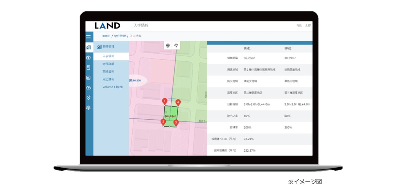The image size is (398, 192).
Task: Click the 300% floor area ratio value
Action: (x=288, y=128)
